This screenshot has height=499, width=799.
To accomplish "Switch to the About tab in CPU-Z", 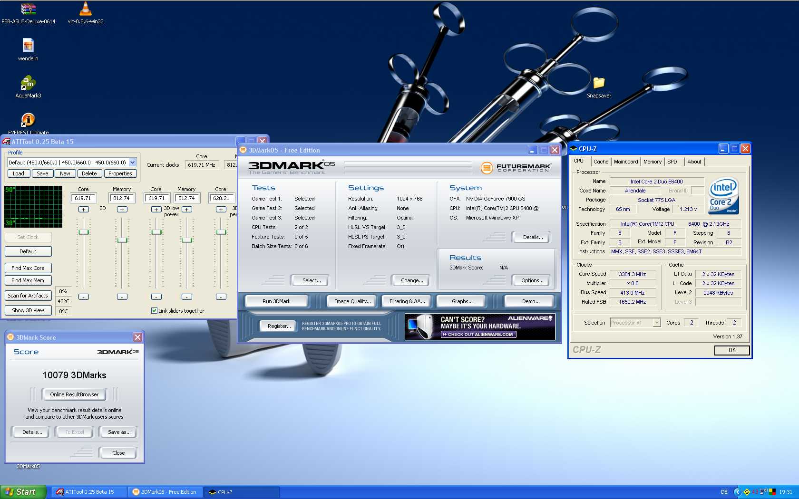I will coord(694,162).
